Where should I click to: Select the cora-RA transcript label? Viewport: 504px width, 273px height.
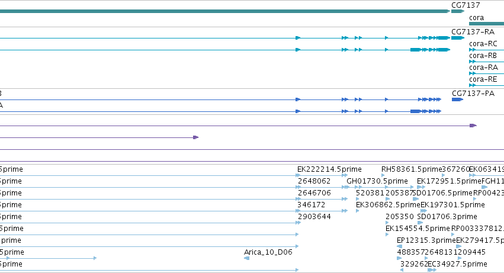483,68
